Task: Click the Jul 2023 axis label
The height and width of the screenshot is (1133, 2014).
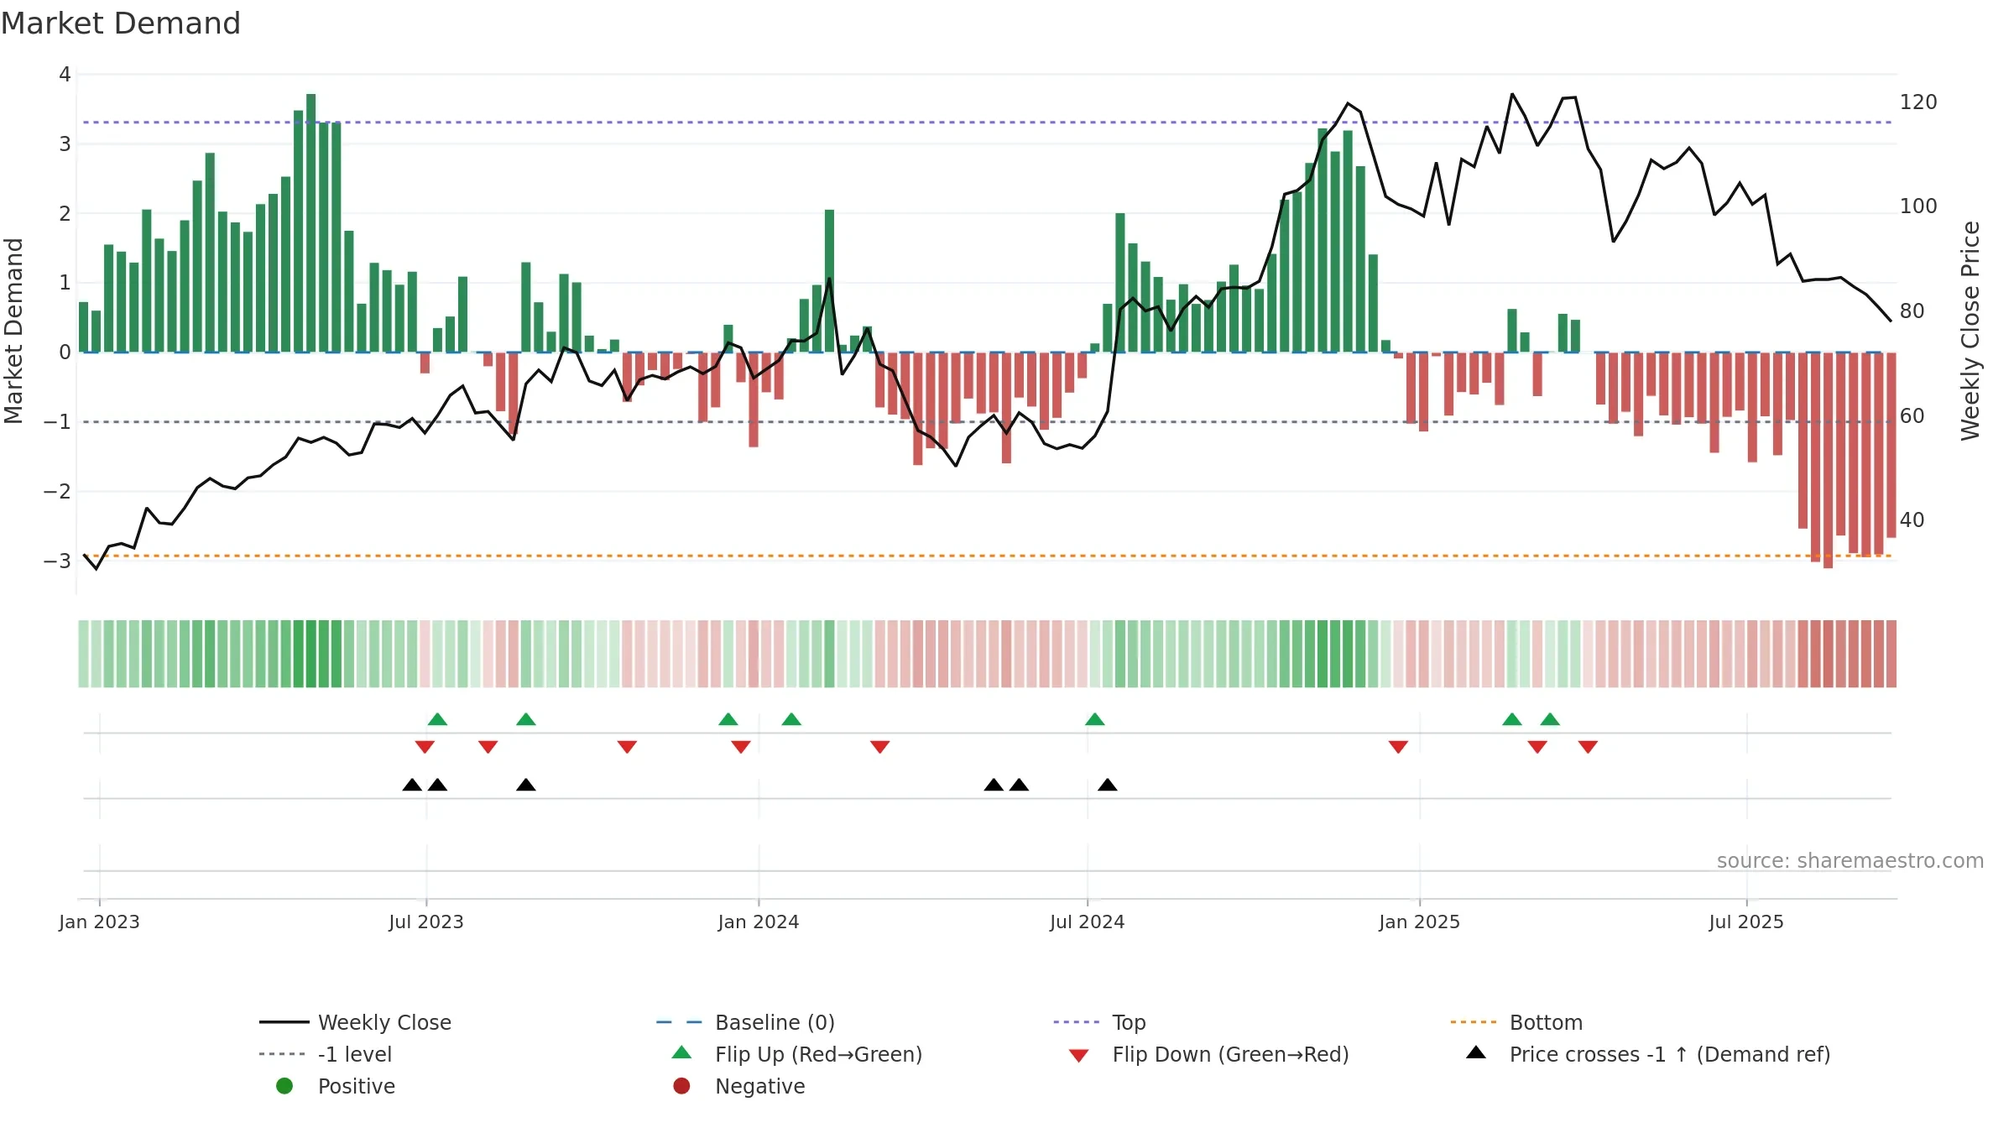Action: point(426,922)
